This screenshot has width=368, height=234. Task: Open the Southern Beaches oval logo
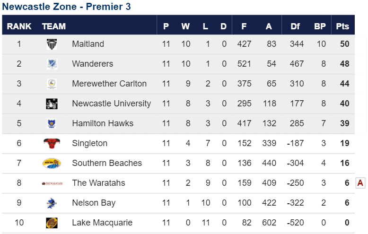pyautogui.click(x=52, y=163)
